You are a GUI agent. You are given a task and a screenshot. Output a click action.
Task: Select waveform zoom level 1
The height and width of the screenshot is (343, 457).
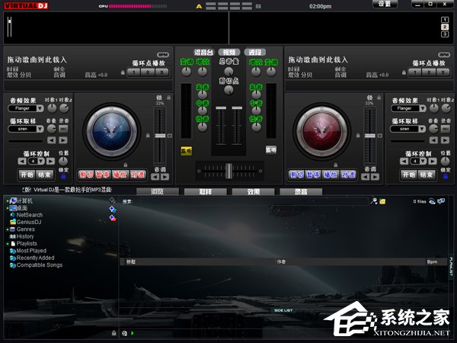pos(445,20)
